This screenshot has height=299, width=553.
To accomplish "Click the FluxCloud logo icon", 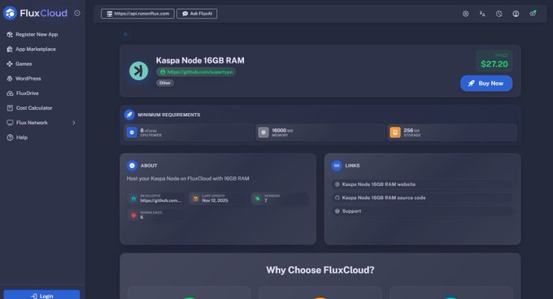I will pyautogui.click(x=10, y=13).
